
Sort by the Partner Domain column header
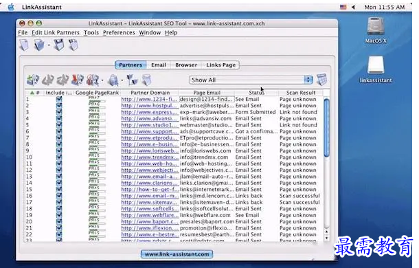pos(150,93)
